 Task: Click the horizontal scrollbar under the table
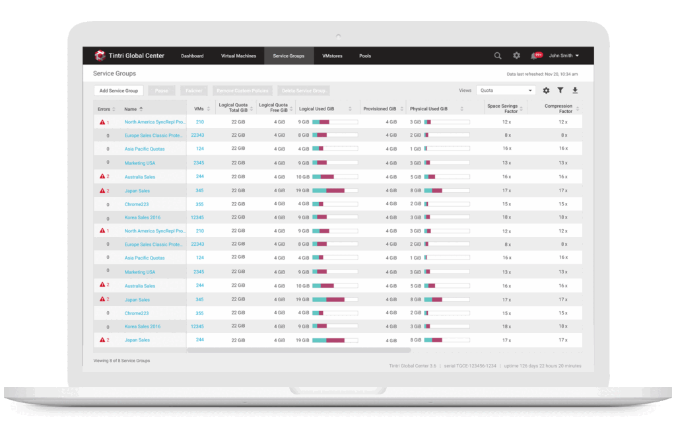click(299, 350)
